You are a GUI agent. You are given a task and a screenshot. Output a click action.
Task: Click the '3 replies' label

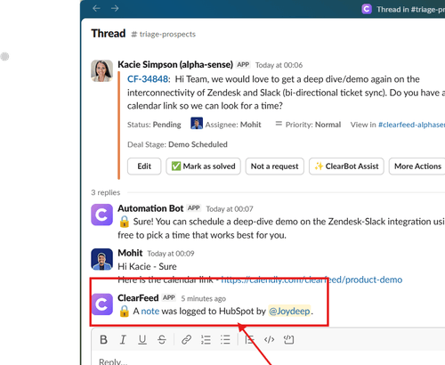click(x=106, y=192)
